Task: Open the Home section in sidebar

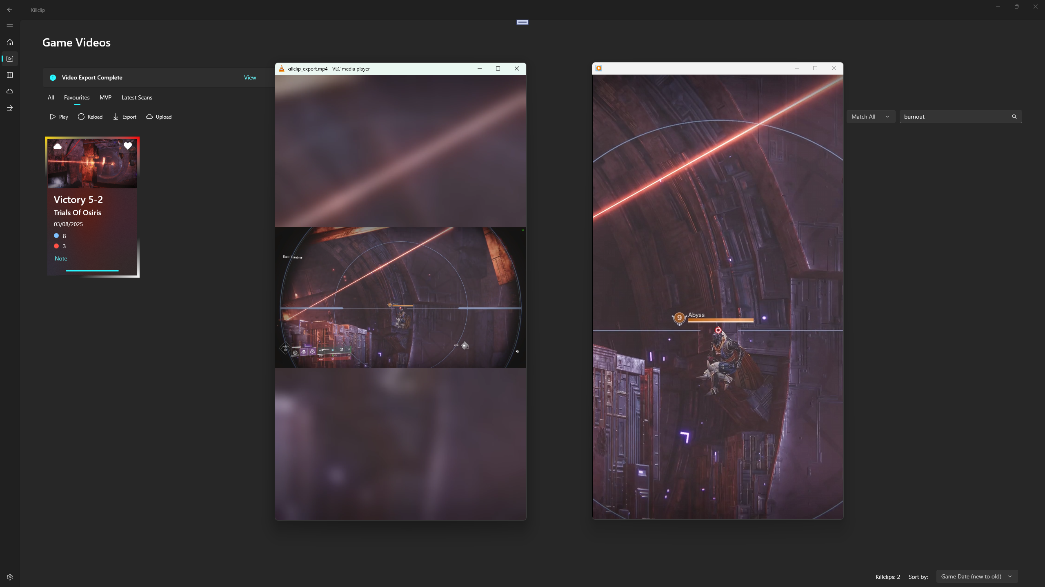Action: point(9,42)
